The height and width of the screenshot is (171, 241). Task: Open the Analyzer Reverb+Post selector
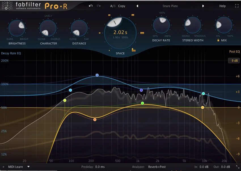157,167
